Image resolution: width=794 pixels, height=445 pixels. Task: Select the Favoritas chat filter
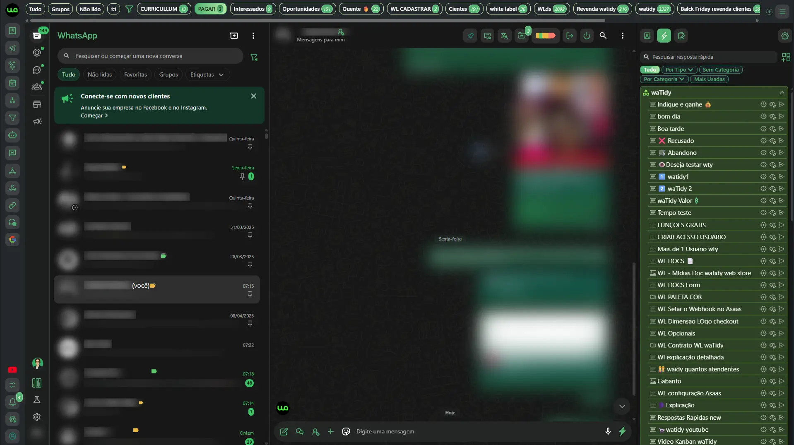pyautogui.click(x=135, y=75)
